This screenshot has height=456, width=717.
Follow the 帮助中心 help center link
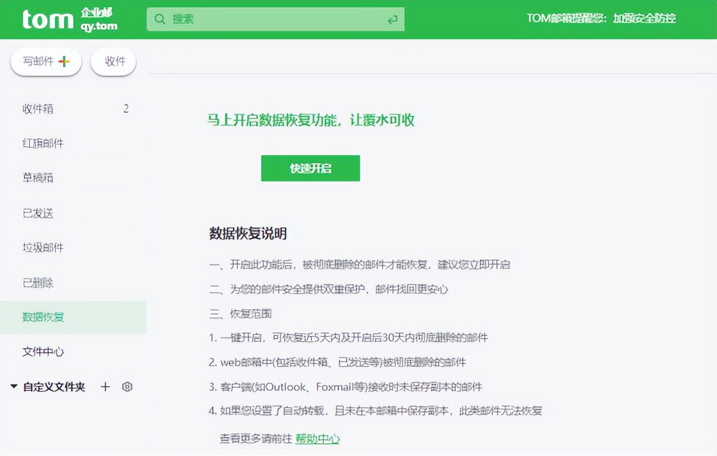click(x=317, y=439)
